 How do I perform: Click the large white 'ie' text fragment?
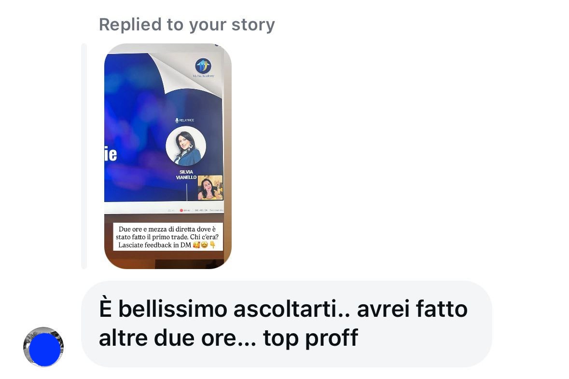point(111,154)
